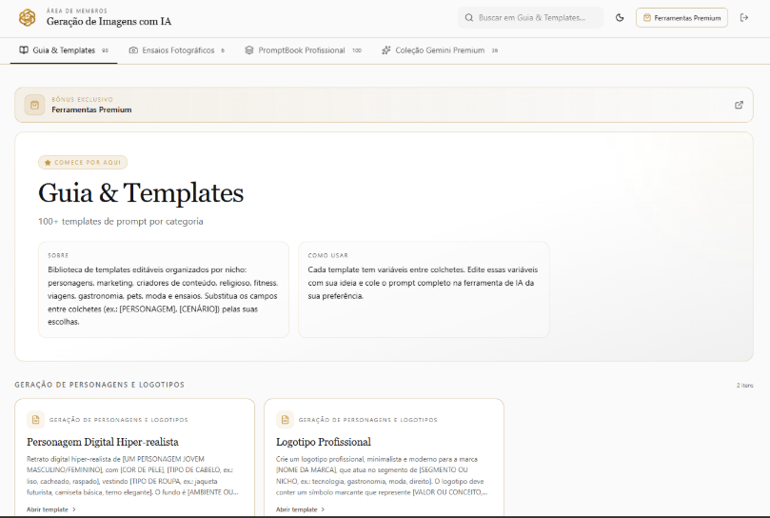Click the book icon on Guia tab
The width and height of the screenshot is (770, 518).
(24, 50)
